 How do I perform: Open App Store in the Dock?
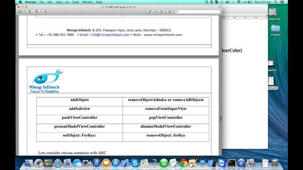point(116,163)
